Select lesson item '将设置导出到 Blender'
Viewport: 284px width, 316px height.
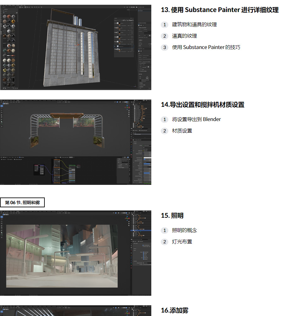(x=196, y=119)
